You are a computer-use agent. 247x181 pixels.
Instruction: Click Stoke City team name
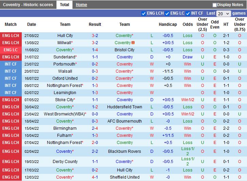(x=65, y=100)
